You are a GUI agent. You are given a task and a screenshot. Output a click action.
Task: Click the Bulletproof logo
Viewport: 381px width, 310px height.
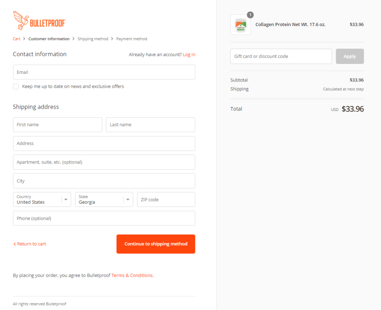(x=39, y=21)
